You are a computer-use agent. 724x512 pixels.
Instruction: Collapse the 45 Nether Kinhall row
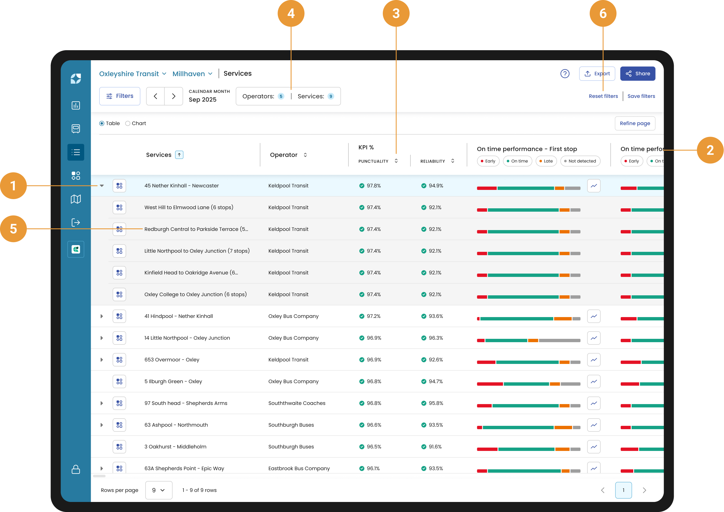(102, 186)
